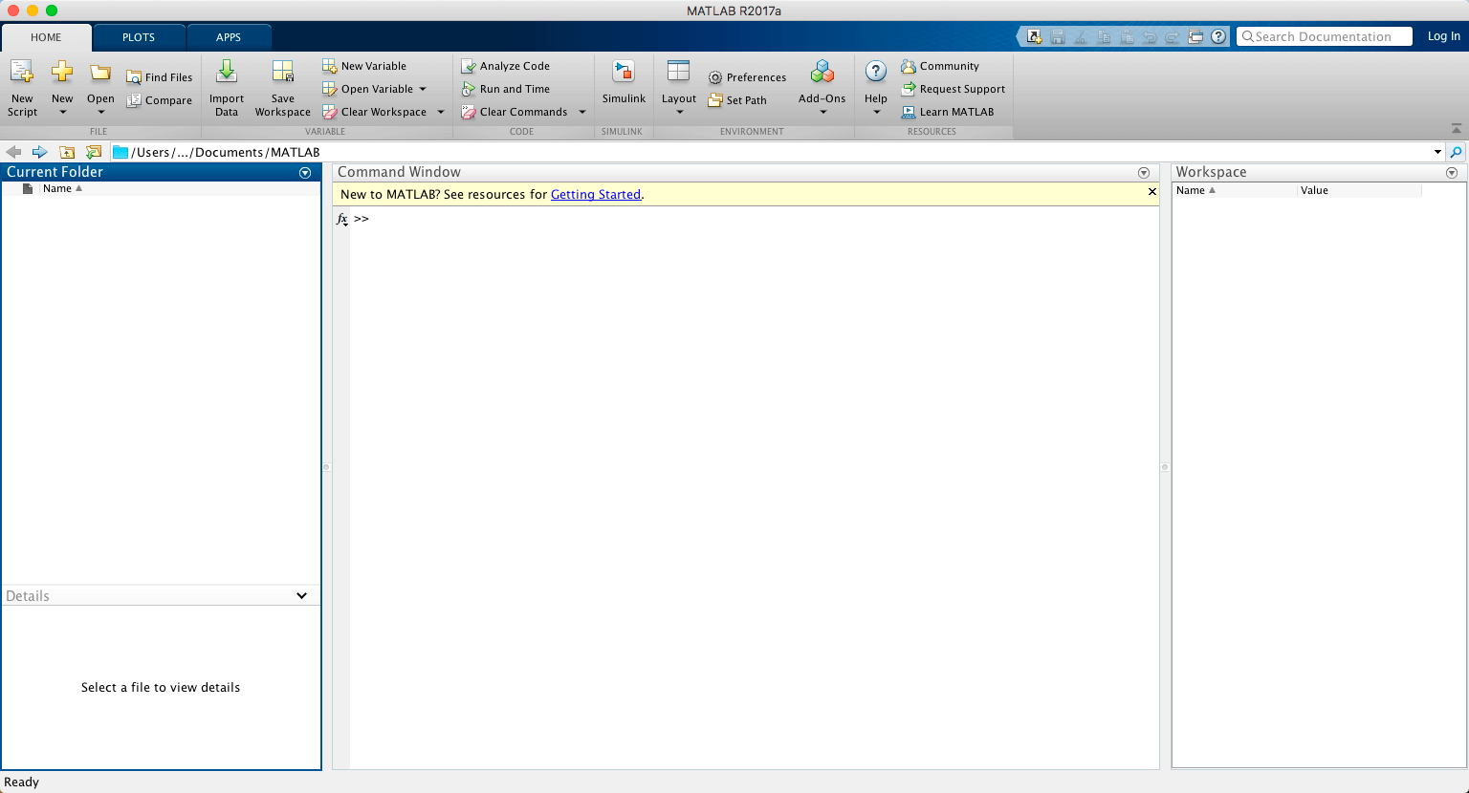This screenshot has height=793, width=1469.
Task: Open Command Window actions menu
Action: point(1144,173)
